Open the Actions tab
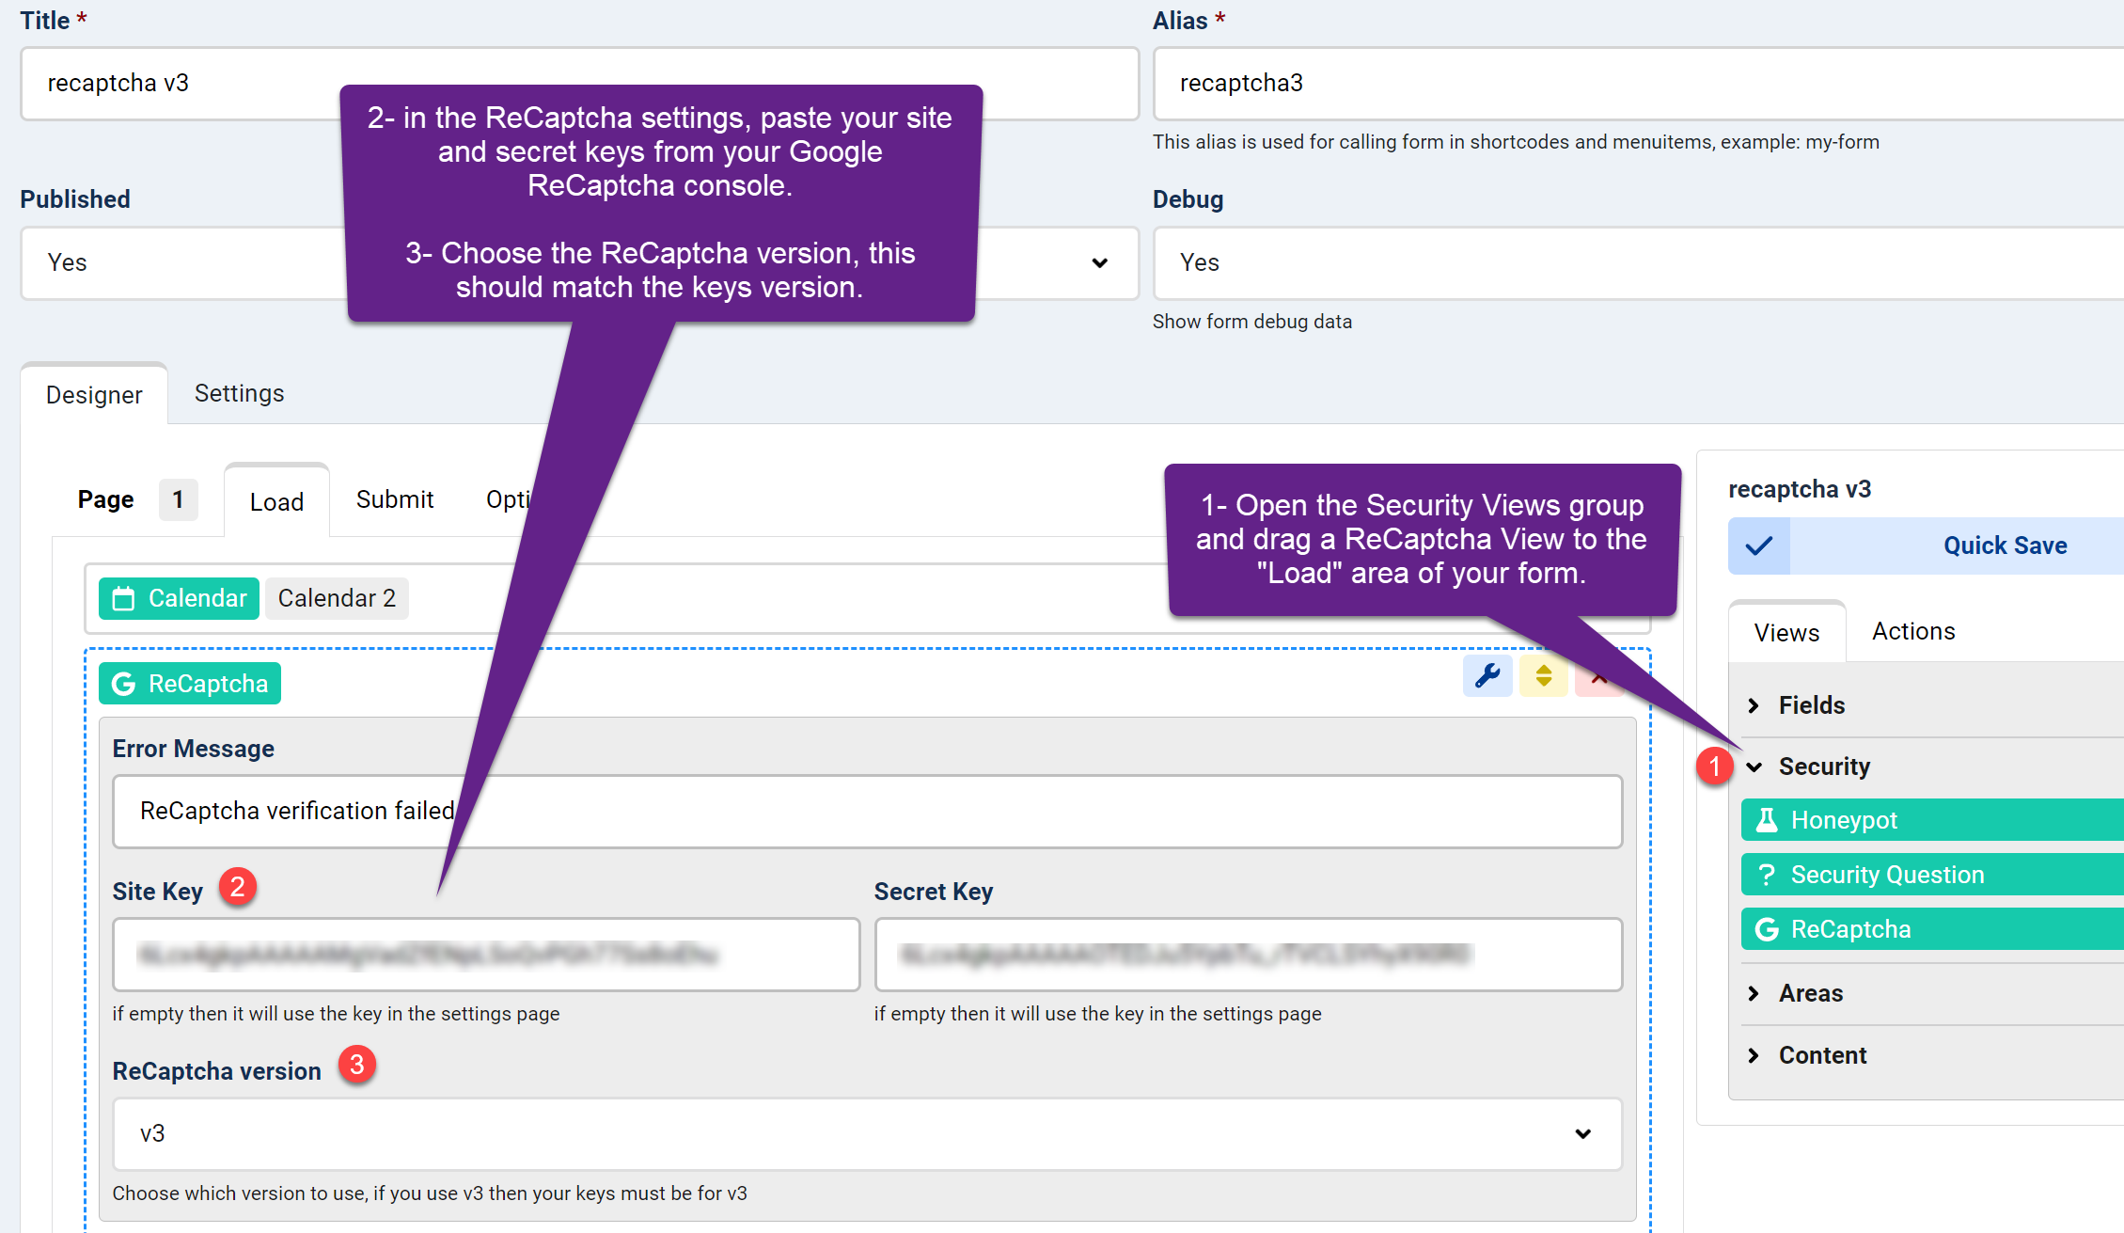Viewport: 2124px width, 1233px height. [x=1913, y=631]
